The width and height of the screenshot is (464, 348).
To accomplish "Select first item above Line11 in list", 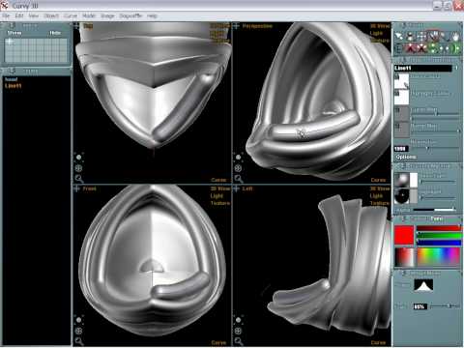I will tap(12, 79).
